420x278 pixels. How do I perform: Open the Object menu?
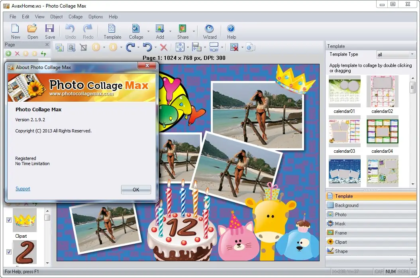(56, 17)
